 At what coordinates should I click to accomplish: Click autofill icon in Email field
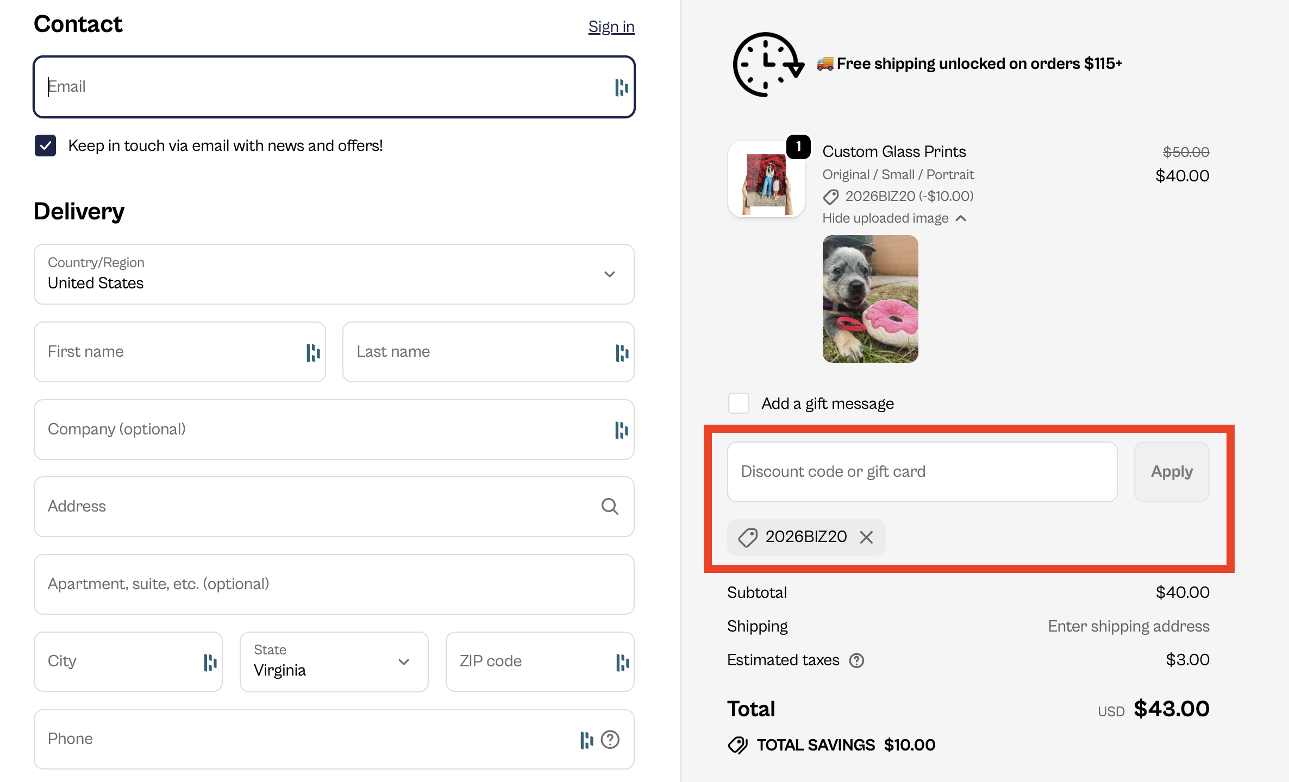[621, 87]
